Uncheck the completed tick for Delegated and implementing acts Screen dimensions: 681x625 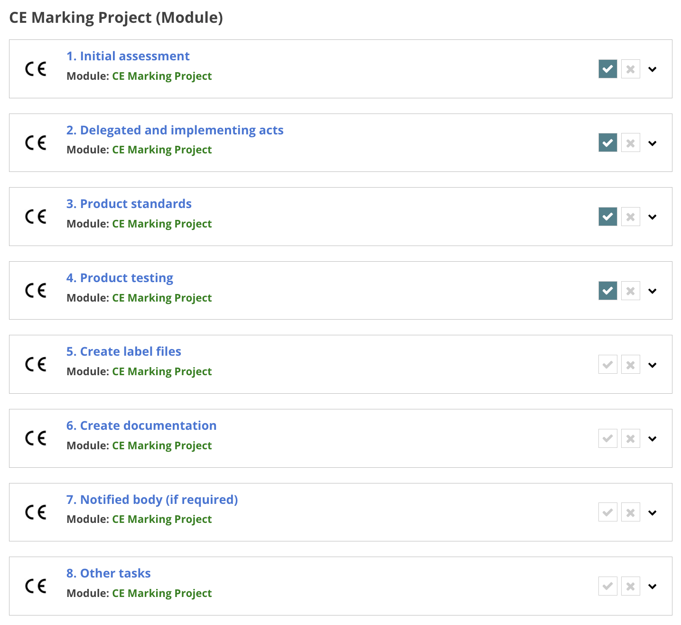(x=608, y=143)
